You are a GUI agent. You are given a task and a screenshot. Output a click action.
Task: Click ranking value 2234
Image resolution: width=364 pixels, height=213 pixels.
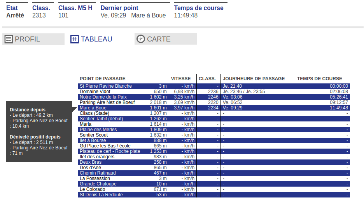[213, 108]
